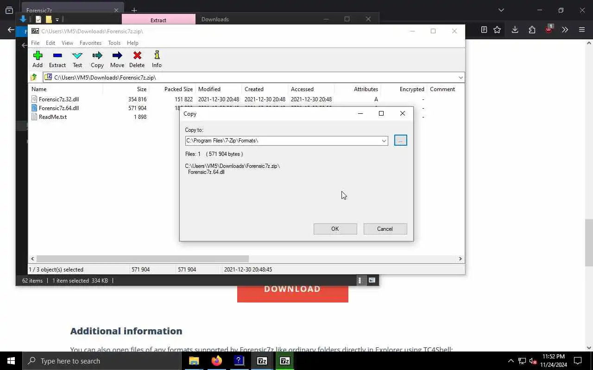The image size is (593, 370).
Task: Click the Move toolbar icon
Action: pos(117,59)
